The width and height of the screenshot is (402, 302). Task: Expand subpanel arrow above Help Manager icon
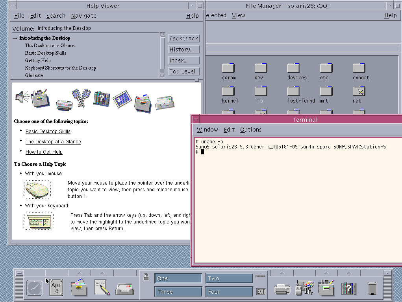(x=349, y=273)
